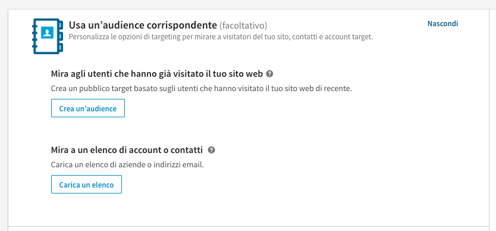Collapse the section via the Nascondi link
Screen dimensions: 496x231
point(442,24)
